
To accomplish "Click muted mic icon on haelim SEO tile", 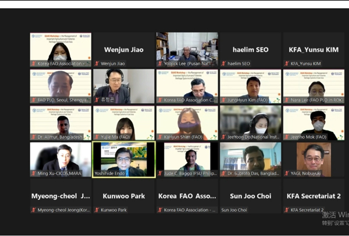I will coord(223,64).
